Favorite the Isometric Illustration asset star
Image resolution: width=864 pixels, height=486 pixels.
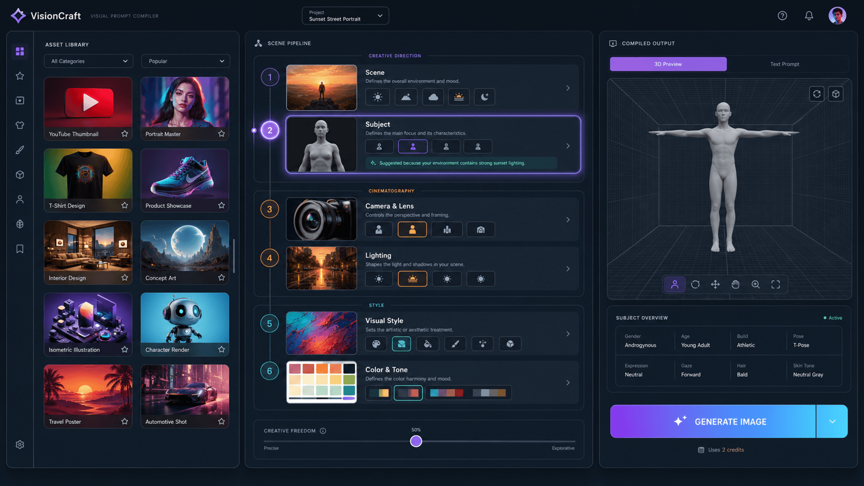pyautogui.click(x=124, y=349)
